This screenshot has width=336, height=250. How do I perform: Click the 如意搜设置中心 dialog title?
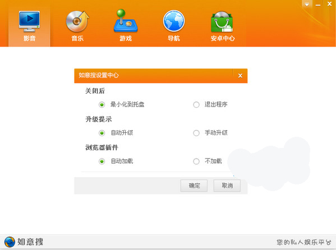click(x=99, y=75)
